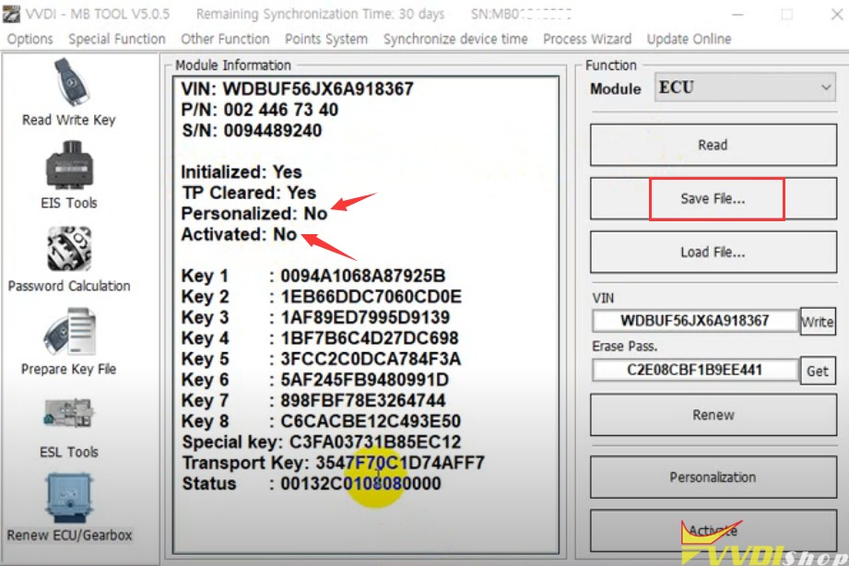849x566 pixels.
Task: Open EIS Tools from the sidebar
Action: [x=69, y=175]
